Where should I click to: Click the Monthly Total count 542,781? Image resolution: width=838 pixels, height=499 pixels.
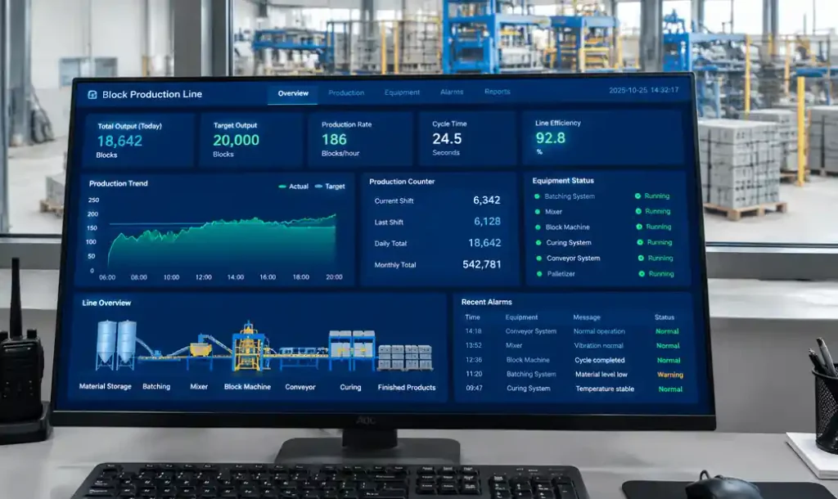click(x=481, y=264)
